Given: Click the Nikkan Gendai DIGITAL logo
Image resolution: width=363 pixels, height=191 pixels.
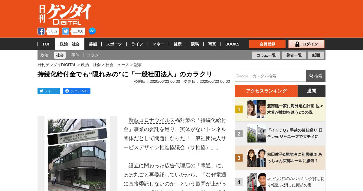Looking at the screenshot, I should pos(65,14).
